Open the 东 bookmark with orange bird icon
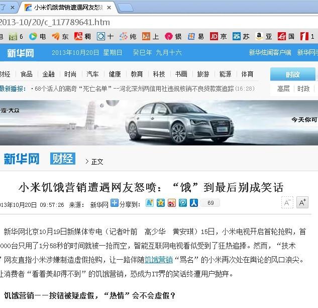318x308 pixels. [60, 37]
